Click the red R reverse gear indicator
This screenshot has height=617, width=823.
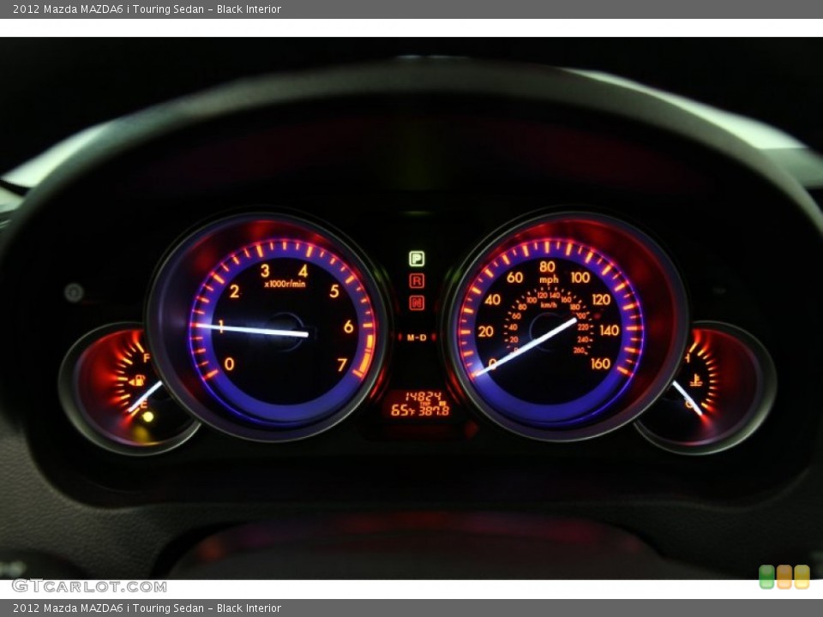tap(417, 281)
